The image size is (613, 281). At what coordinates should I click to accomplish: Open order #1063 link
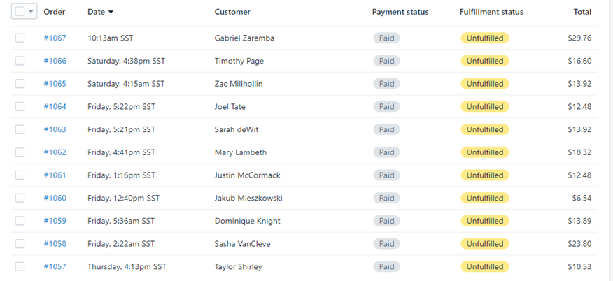(x=55, y=129)
